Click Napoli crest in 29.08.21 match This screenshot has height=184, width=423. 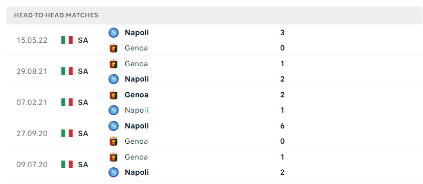tap(114, 79)
